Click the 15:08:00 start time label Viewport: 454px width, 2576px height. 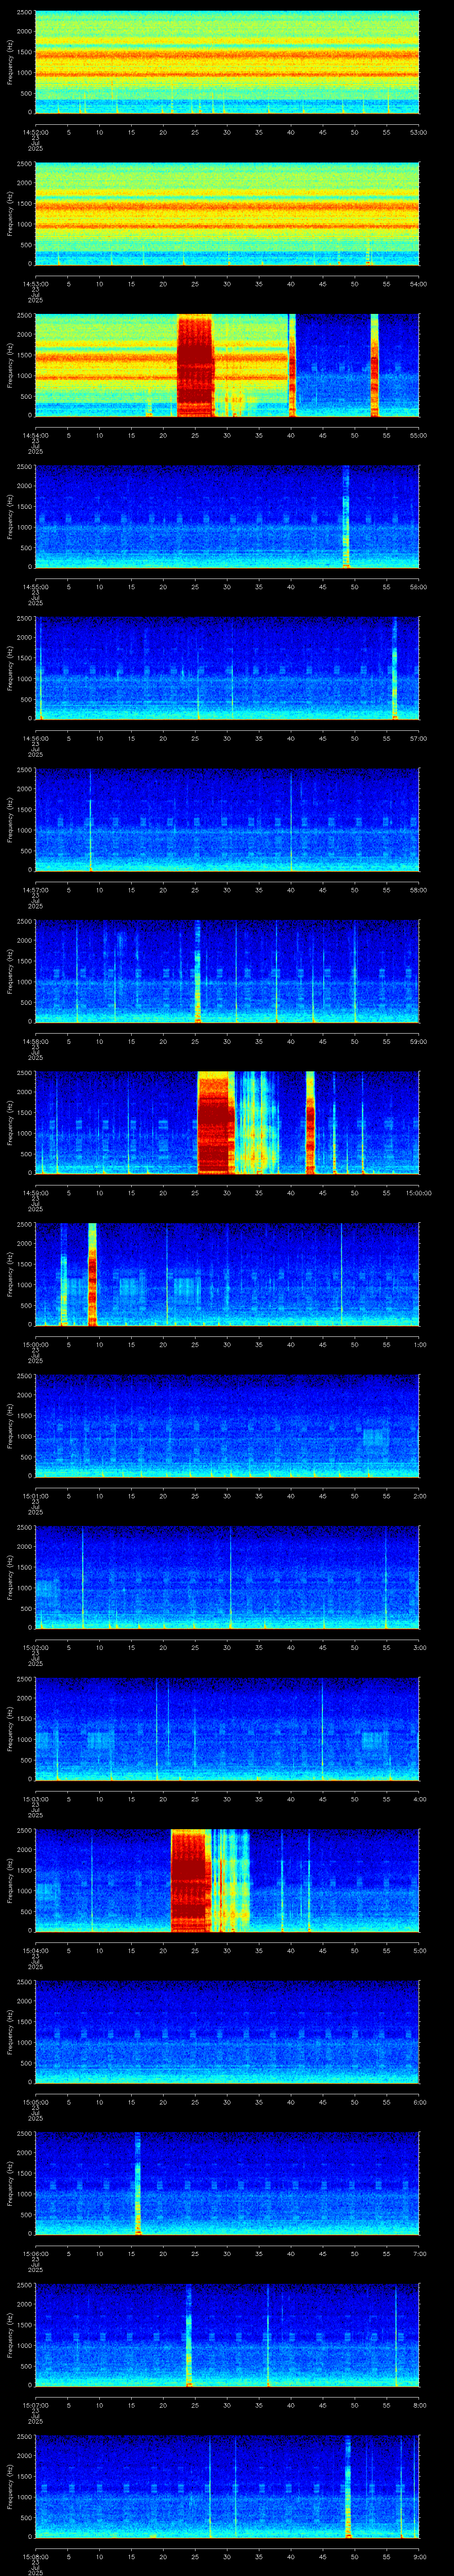[35, 2556]
